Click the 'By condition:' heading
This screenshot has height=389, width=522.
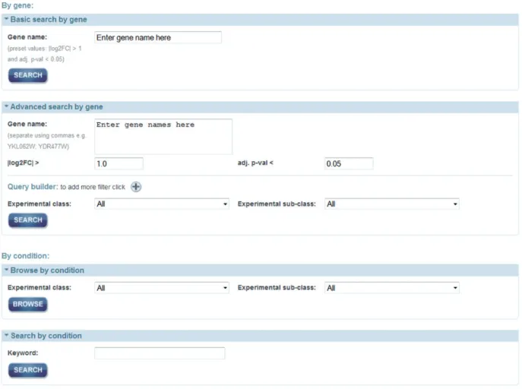[x=25, y=256]
